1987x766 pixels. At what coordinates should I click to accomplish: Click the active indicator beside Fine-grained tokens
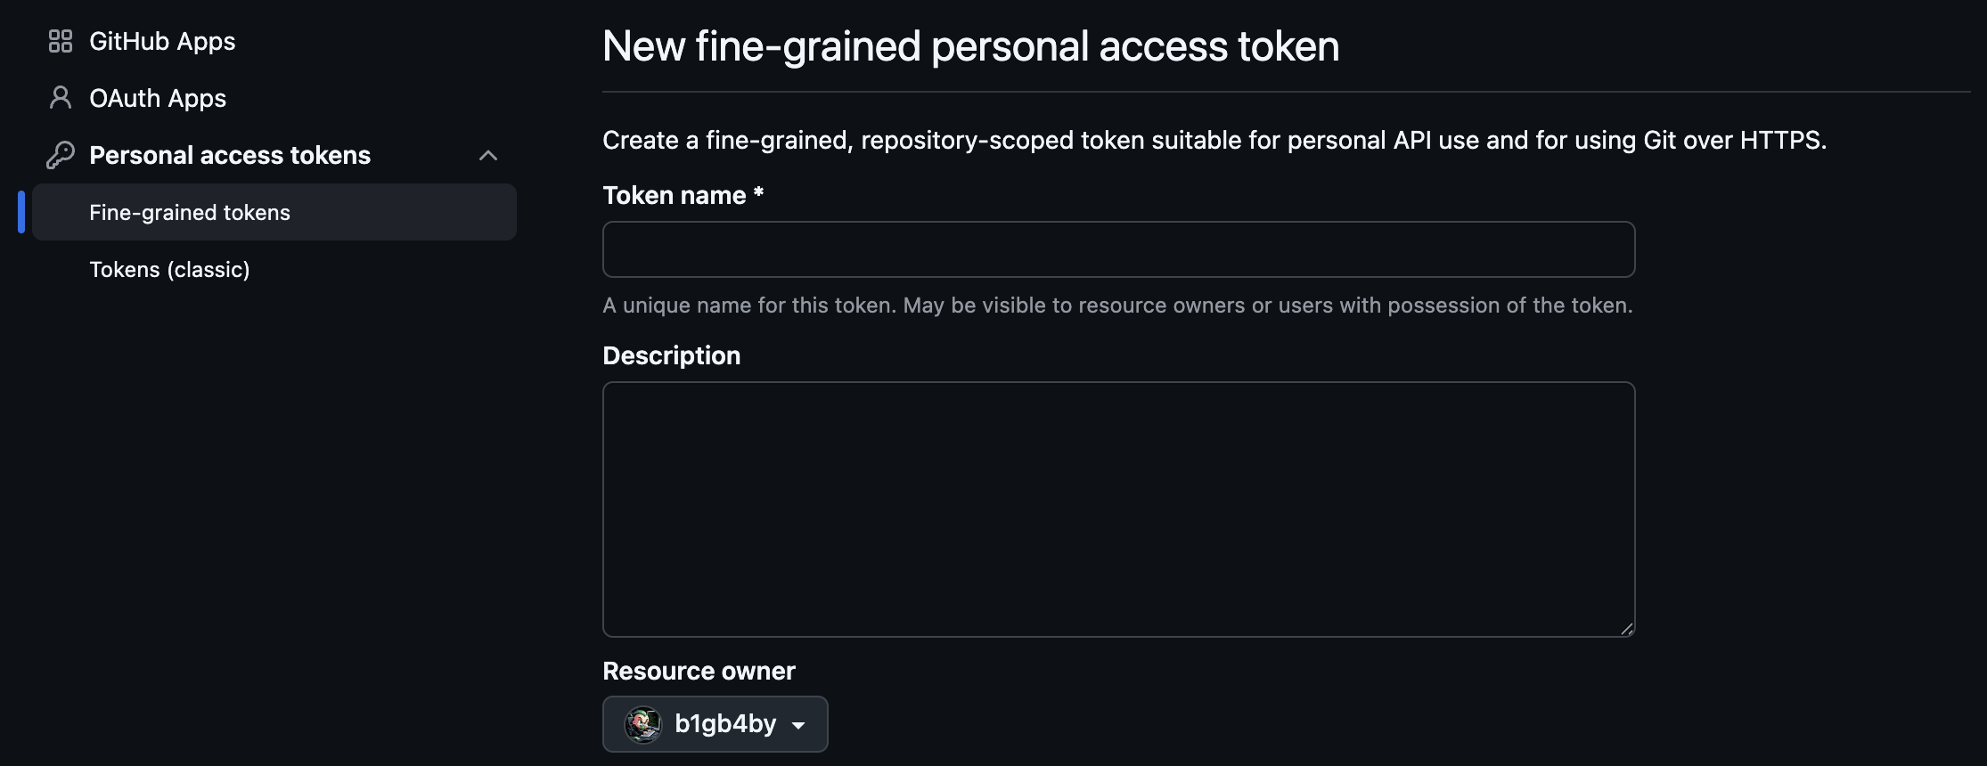tap(21, 212)
